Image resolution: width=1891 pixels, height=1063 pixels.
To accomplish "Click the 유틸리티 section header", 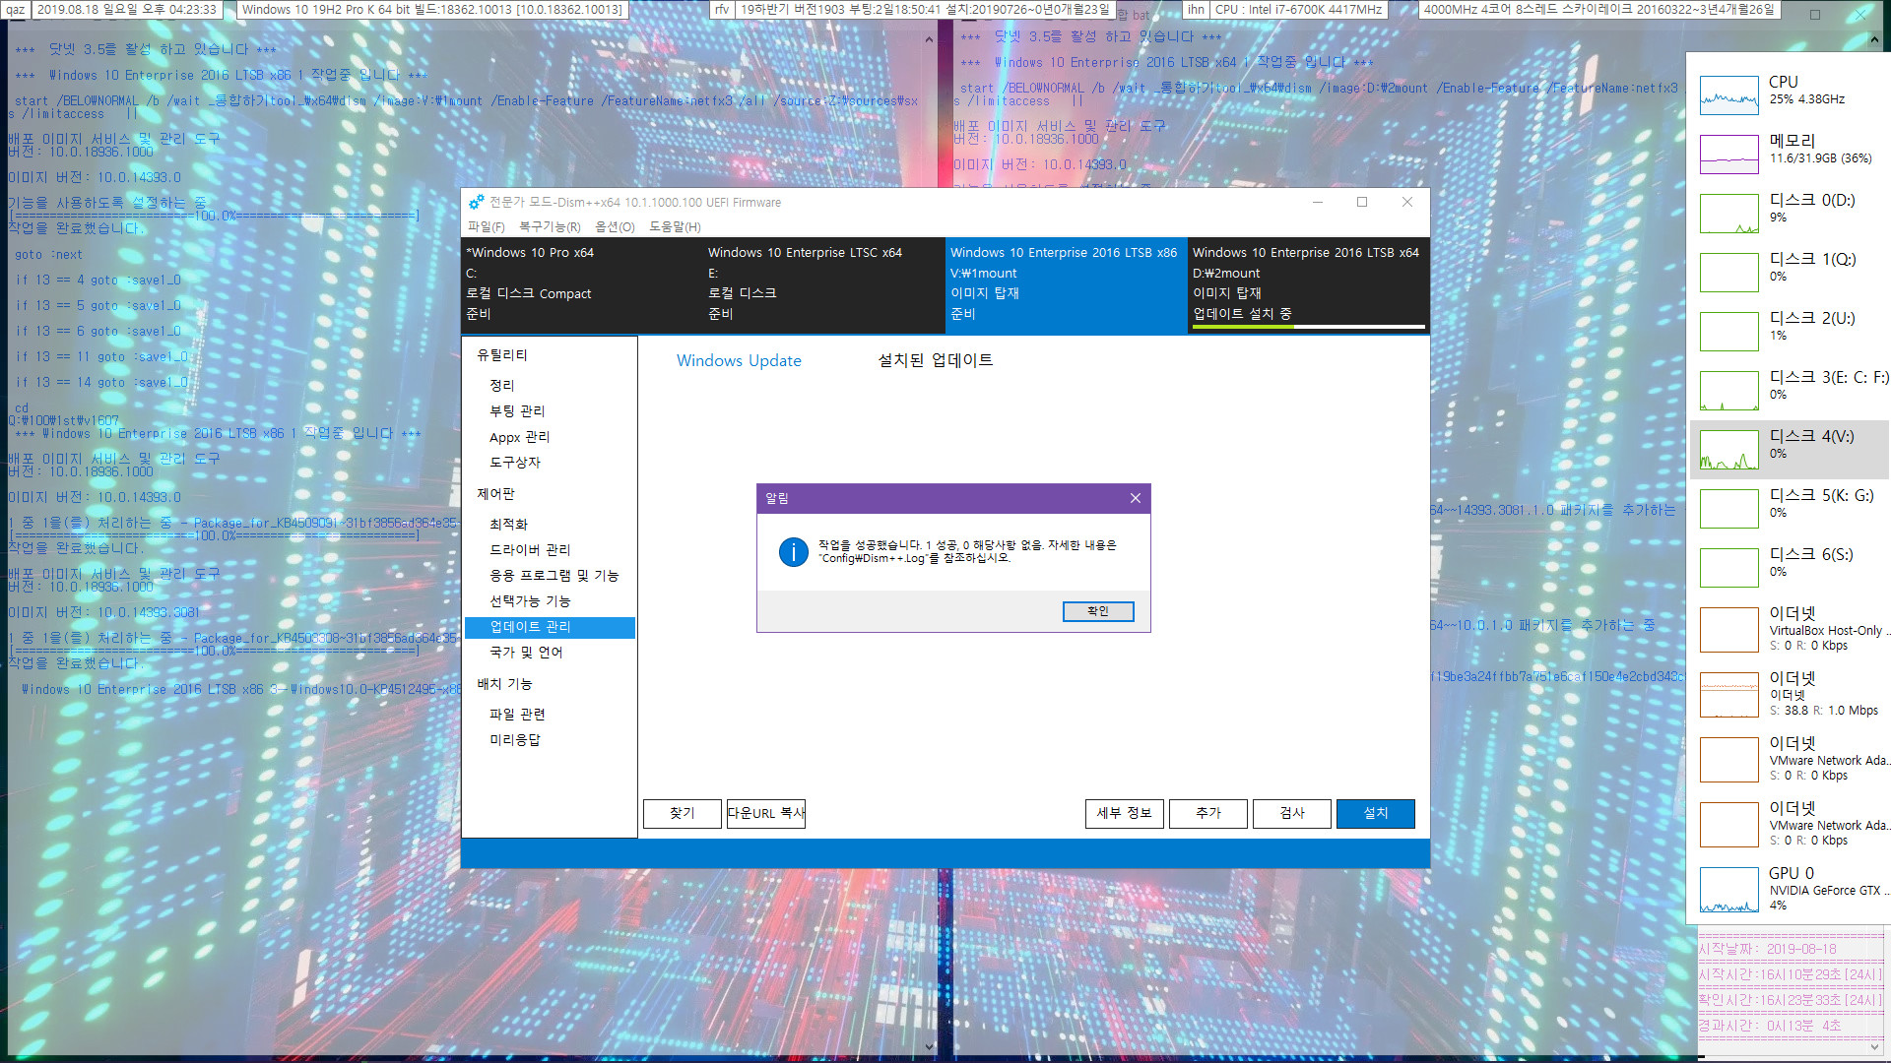I will (x=502, y=354).
